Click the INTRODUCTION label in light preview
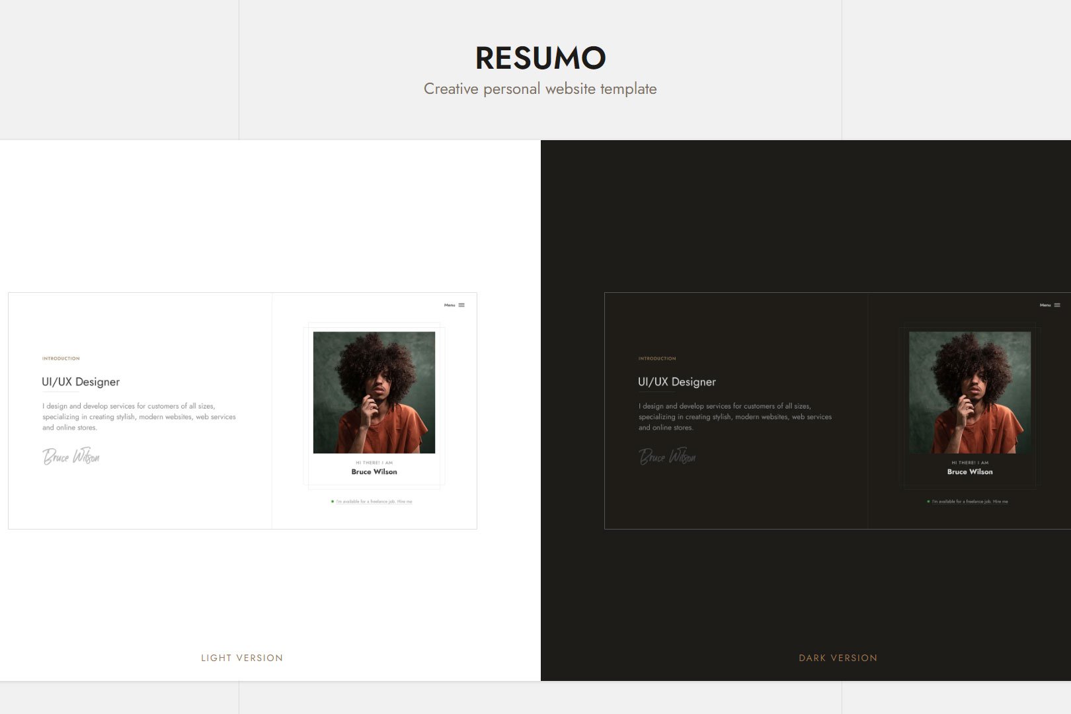The image size is (1071, 714). coord(61,358)
